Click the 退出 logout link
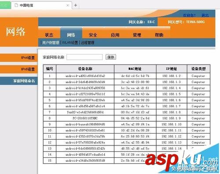220x174 pixels. [205, 15]
